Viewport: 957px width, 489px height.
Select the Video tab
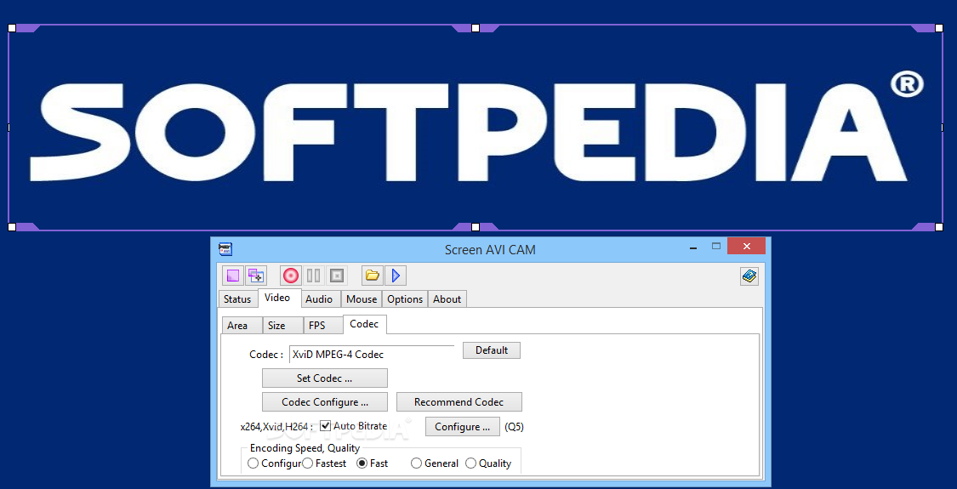(x=277, y=298)
